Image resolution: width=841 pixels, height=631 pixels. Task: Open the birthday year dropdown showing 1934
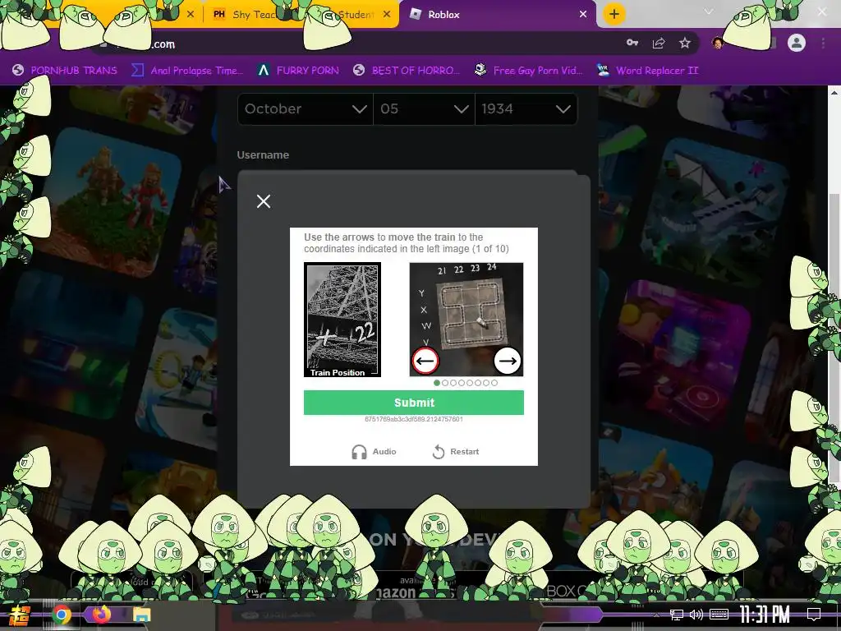tap(526, 109)
